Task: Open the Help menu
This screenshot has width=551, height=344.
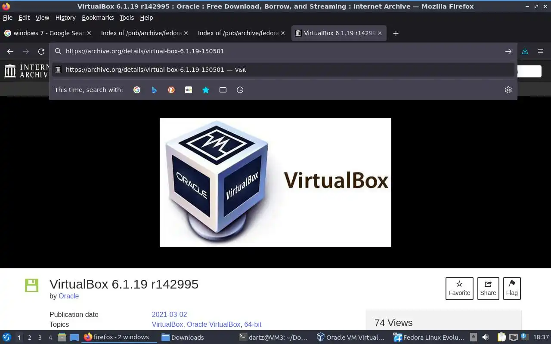Action: (x=146, y=18)
